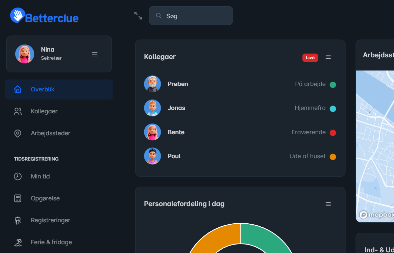The height and width of the screenshot is (253, 394).
Task: Expand the Kollegaer card options menu
Action: tap(328, 57)
